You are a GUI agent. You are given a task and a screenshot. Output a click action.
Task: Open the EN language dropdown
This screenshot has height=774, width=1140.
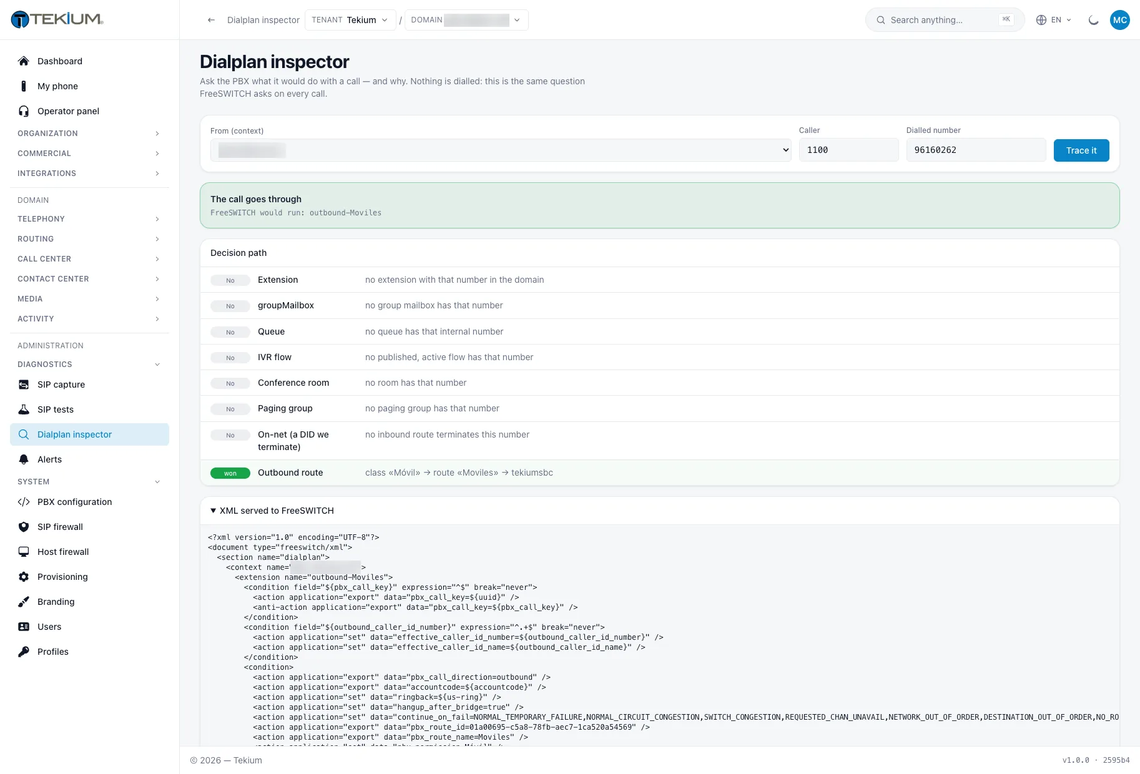click(x=1054, y=20)
